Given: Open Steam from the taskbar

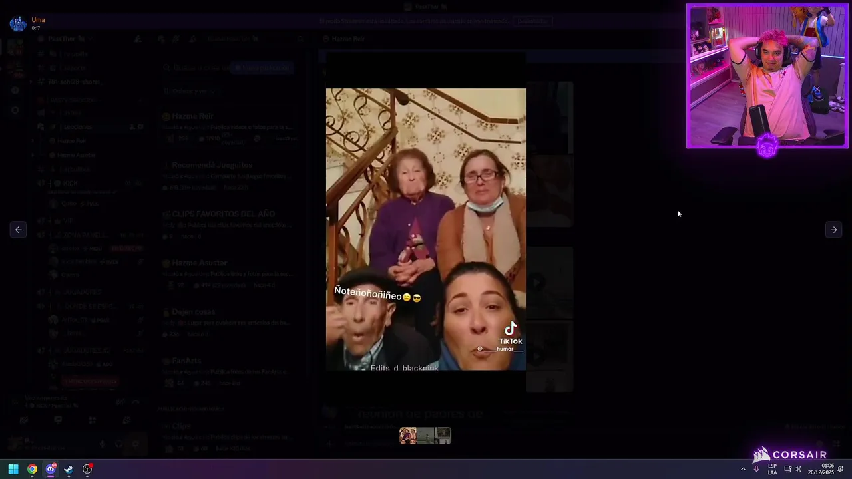Looking at the screenshot, I should coord(69,469).
